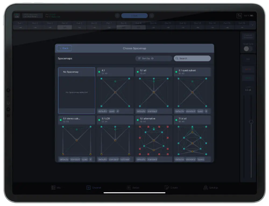The image size is (269, 206).
Task: Open Settings using the gear icon
Action: [206, 187]
